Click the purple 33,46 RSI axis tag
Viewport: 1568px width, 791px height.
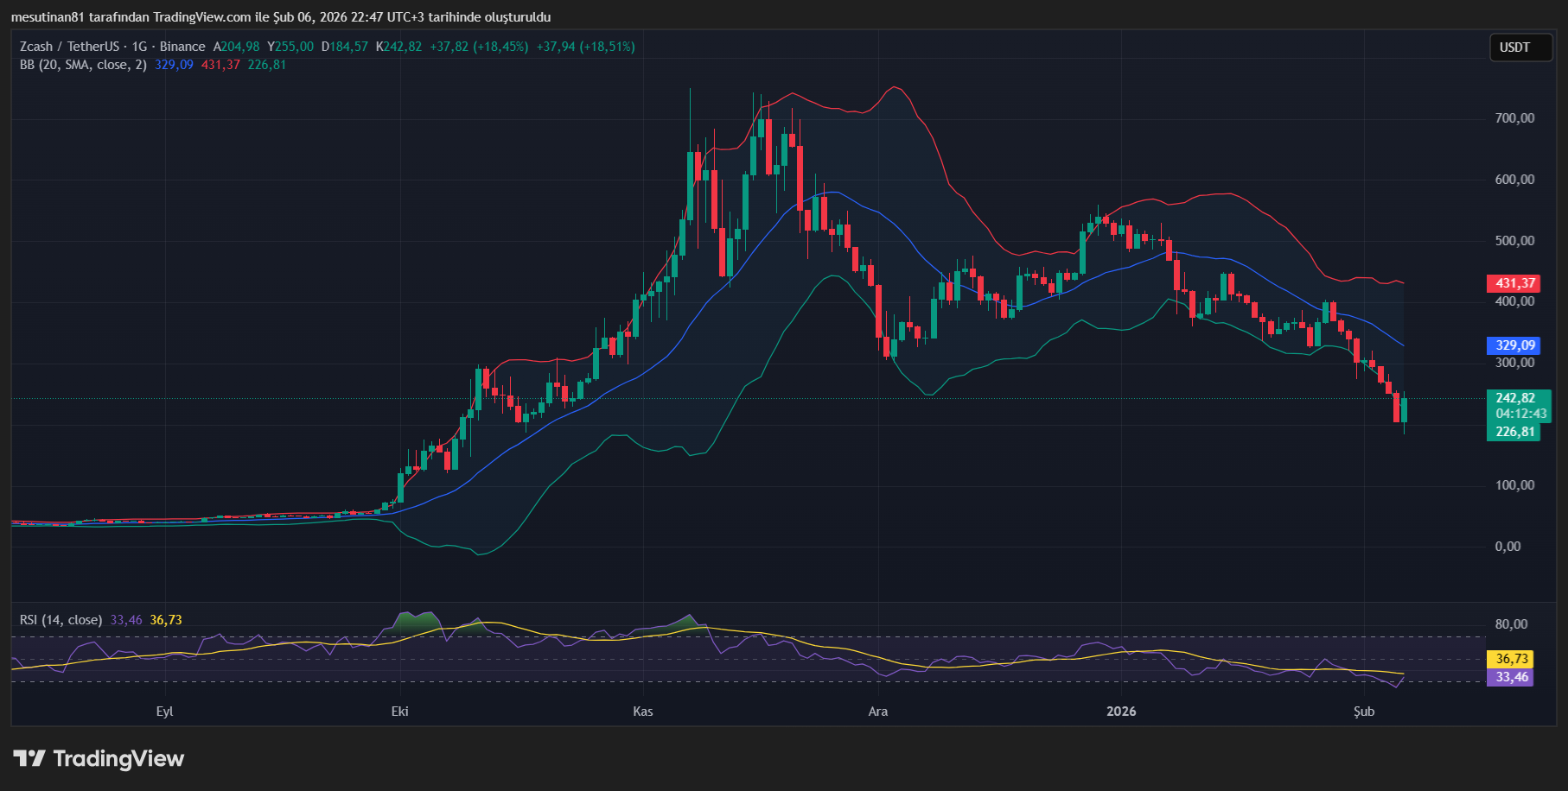1511,677
